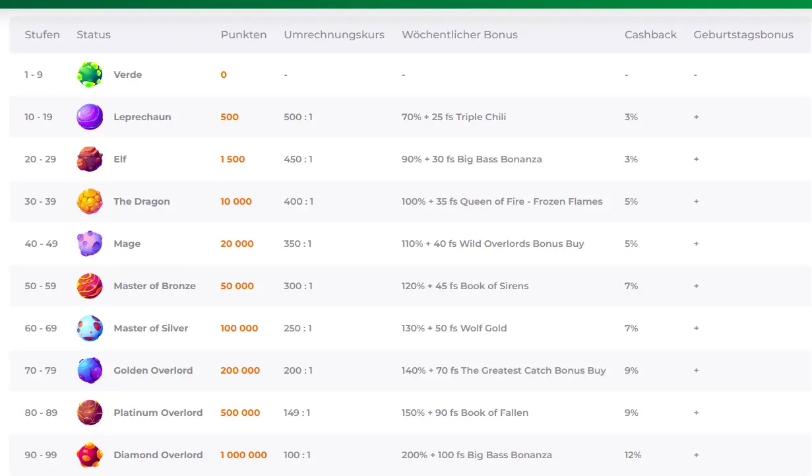
Task: Select the Master of Bronze status name
Action: pyautogui.click(x=155, y=286)
